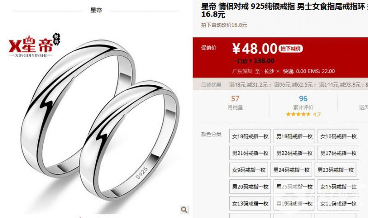Screen dimensions: 368x218
Task: Click the 拍下减价 badge
Action: click(291, 49)
